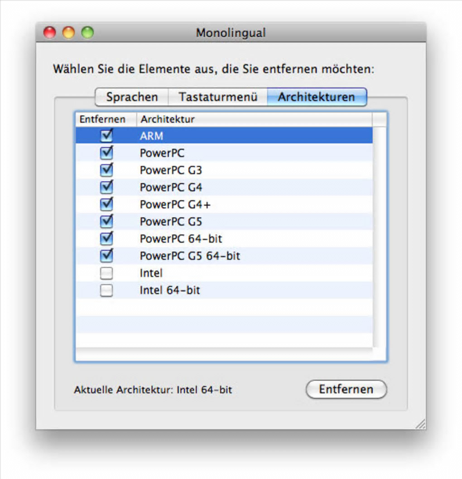Uncheck the ARM architecture checkbox
Screen dimensions: 462x479
pyautogui.click(x=106, y=136)
